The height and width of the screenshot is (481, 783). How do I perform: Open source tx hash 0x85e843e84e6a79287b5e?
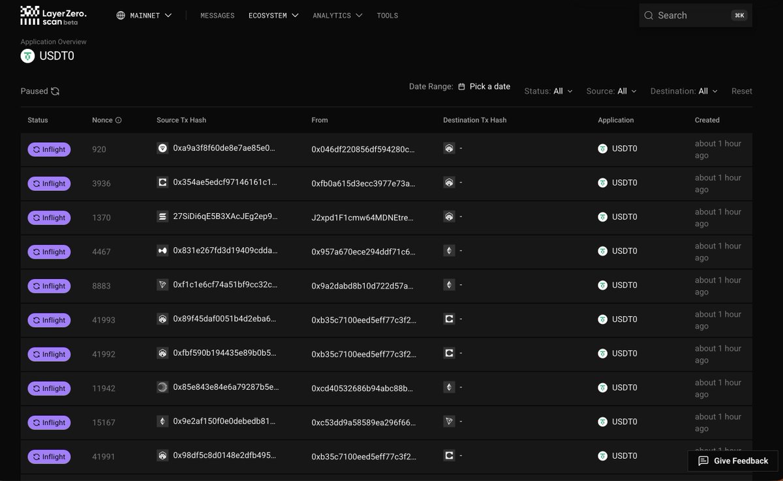click(226, 387)
